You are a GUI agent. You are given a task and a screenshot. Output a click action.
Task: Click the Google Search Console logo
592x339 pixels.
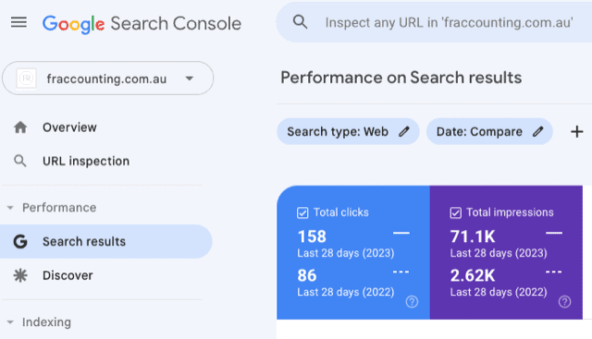click(142, 24)
